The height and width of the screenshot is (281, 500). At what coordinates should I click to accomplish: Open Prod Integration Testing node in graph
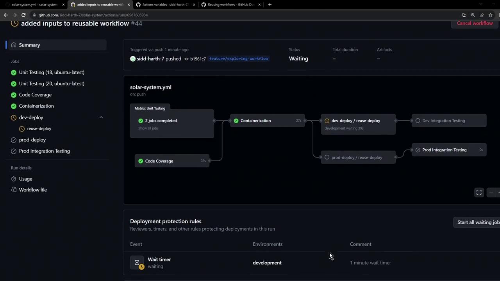[449, 150]
